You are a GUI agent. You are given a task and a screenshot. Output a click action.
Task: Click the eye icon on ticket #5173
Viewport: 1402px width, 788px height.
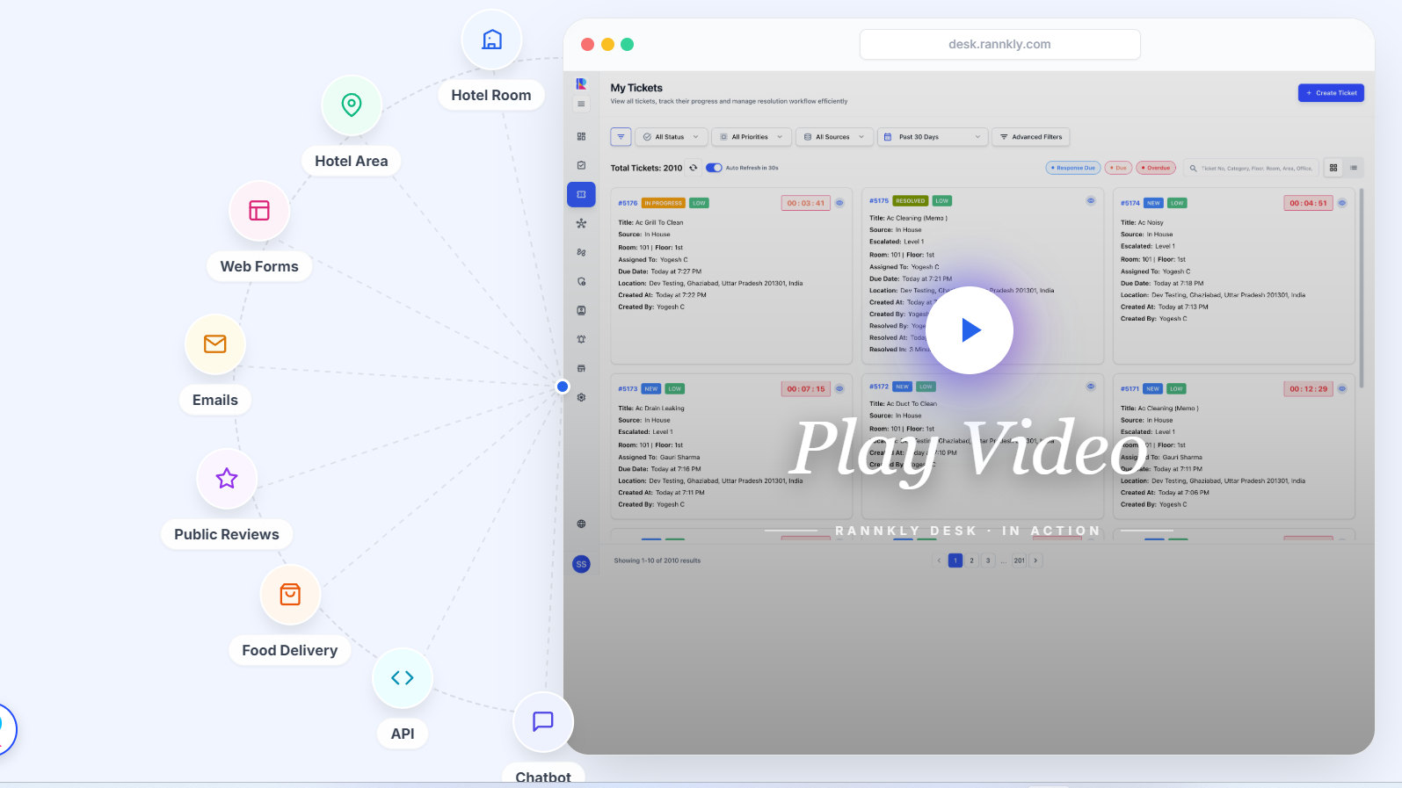(839, 388)
